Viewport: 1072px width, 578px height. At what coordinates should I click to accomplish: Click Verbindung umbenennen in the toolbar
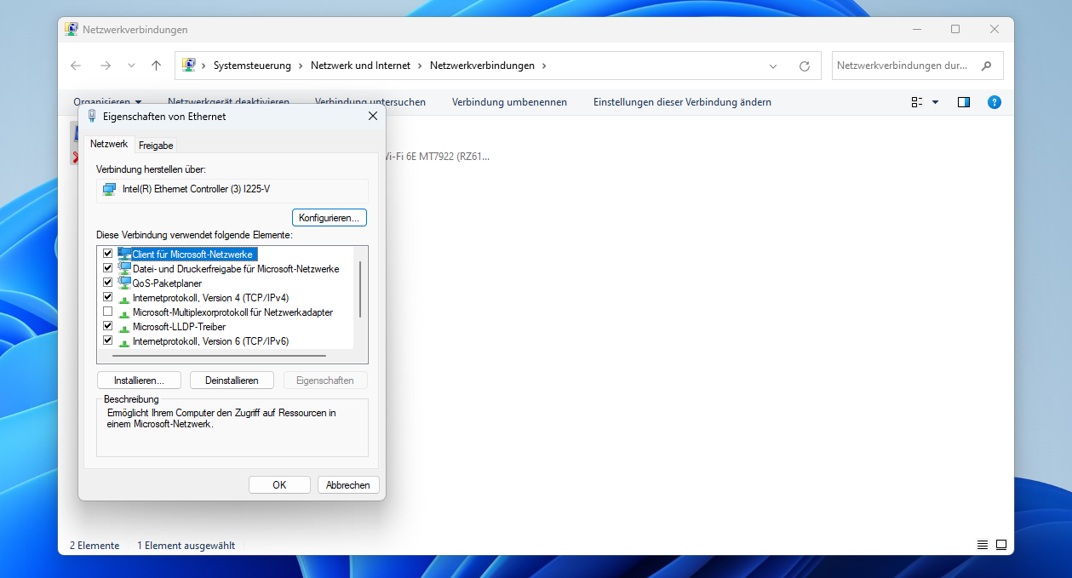coord(509,102)
